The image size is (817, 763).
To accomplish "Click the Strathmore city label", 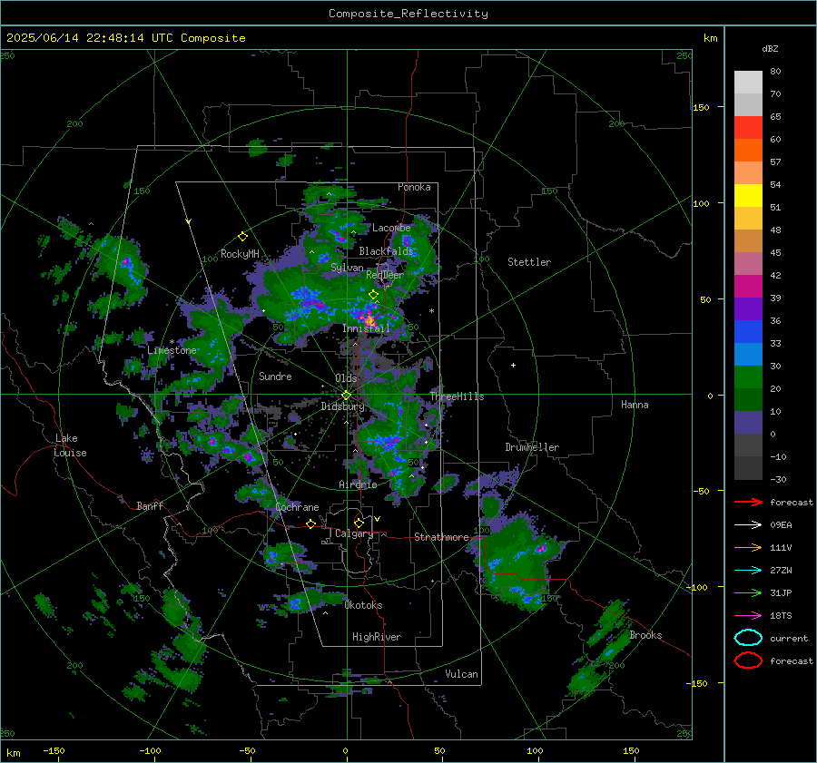I will pyautogui.click(x=441, y=537).
